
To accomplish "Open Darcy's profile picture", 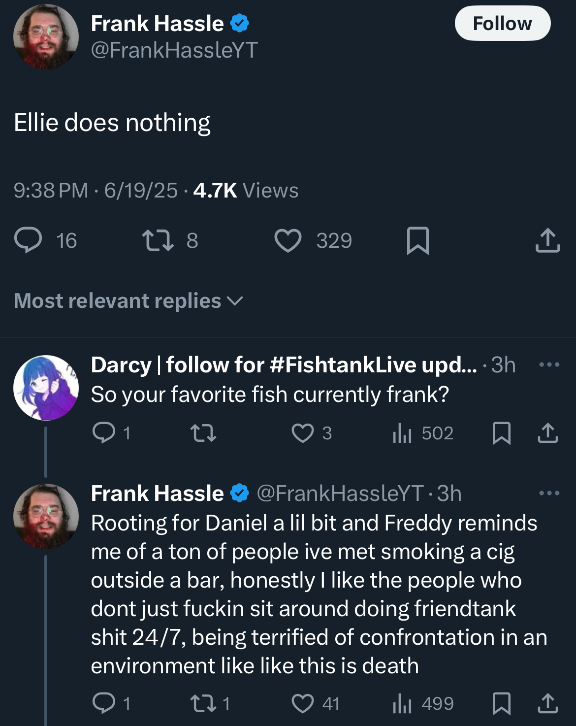I will point(46,388).
